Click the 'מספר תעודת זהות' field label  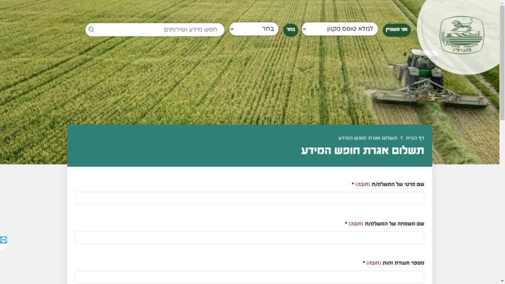[403, 263]
